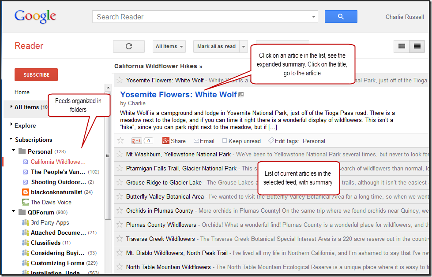Image resolution: width=432 pixels, height=277 pixels.
Task: Expand the All items section triangle
Action: click(11, 107)
